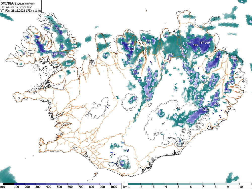Viewport: 252px width, 189px height.
Task: Click the 570 visibility value
Action: click(x=148, y=80)
